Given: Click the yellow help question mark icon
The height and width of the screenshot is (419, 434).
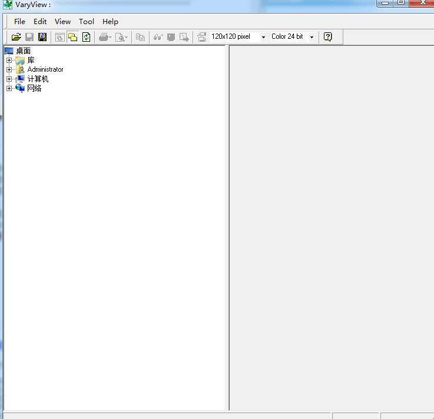Looking at the screenshot, I should 328,37.
